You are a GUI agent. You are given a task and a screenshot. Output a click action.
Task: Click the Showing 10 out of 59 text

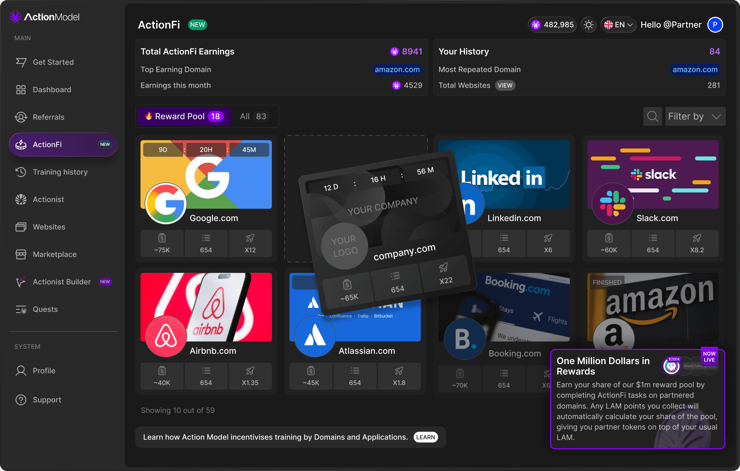(178, 410)
